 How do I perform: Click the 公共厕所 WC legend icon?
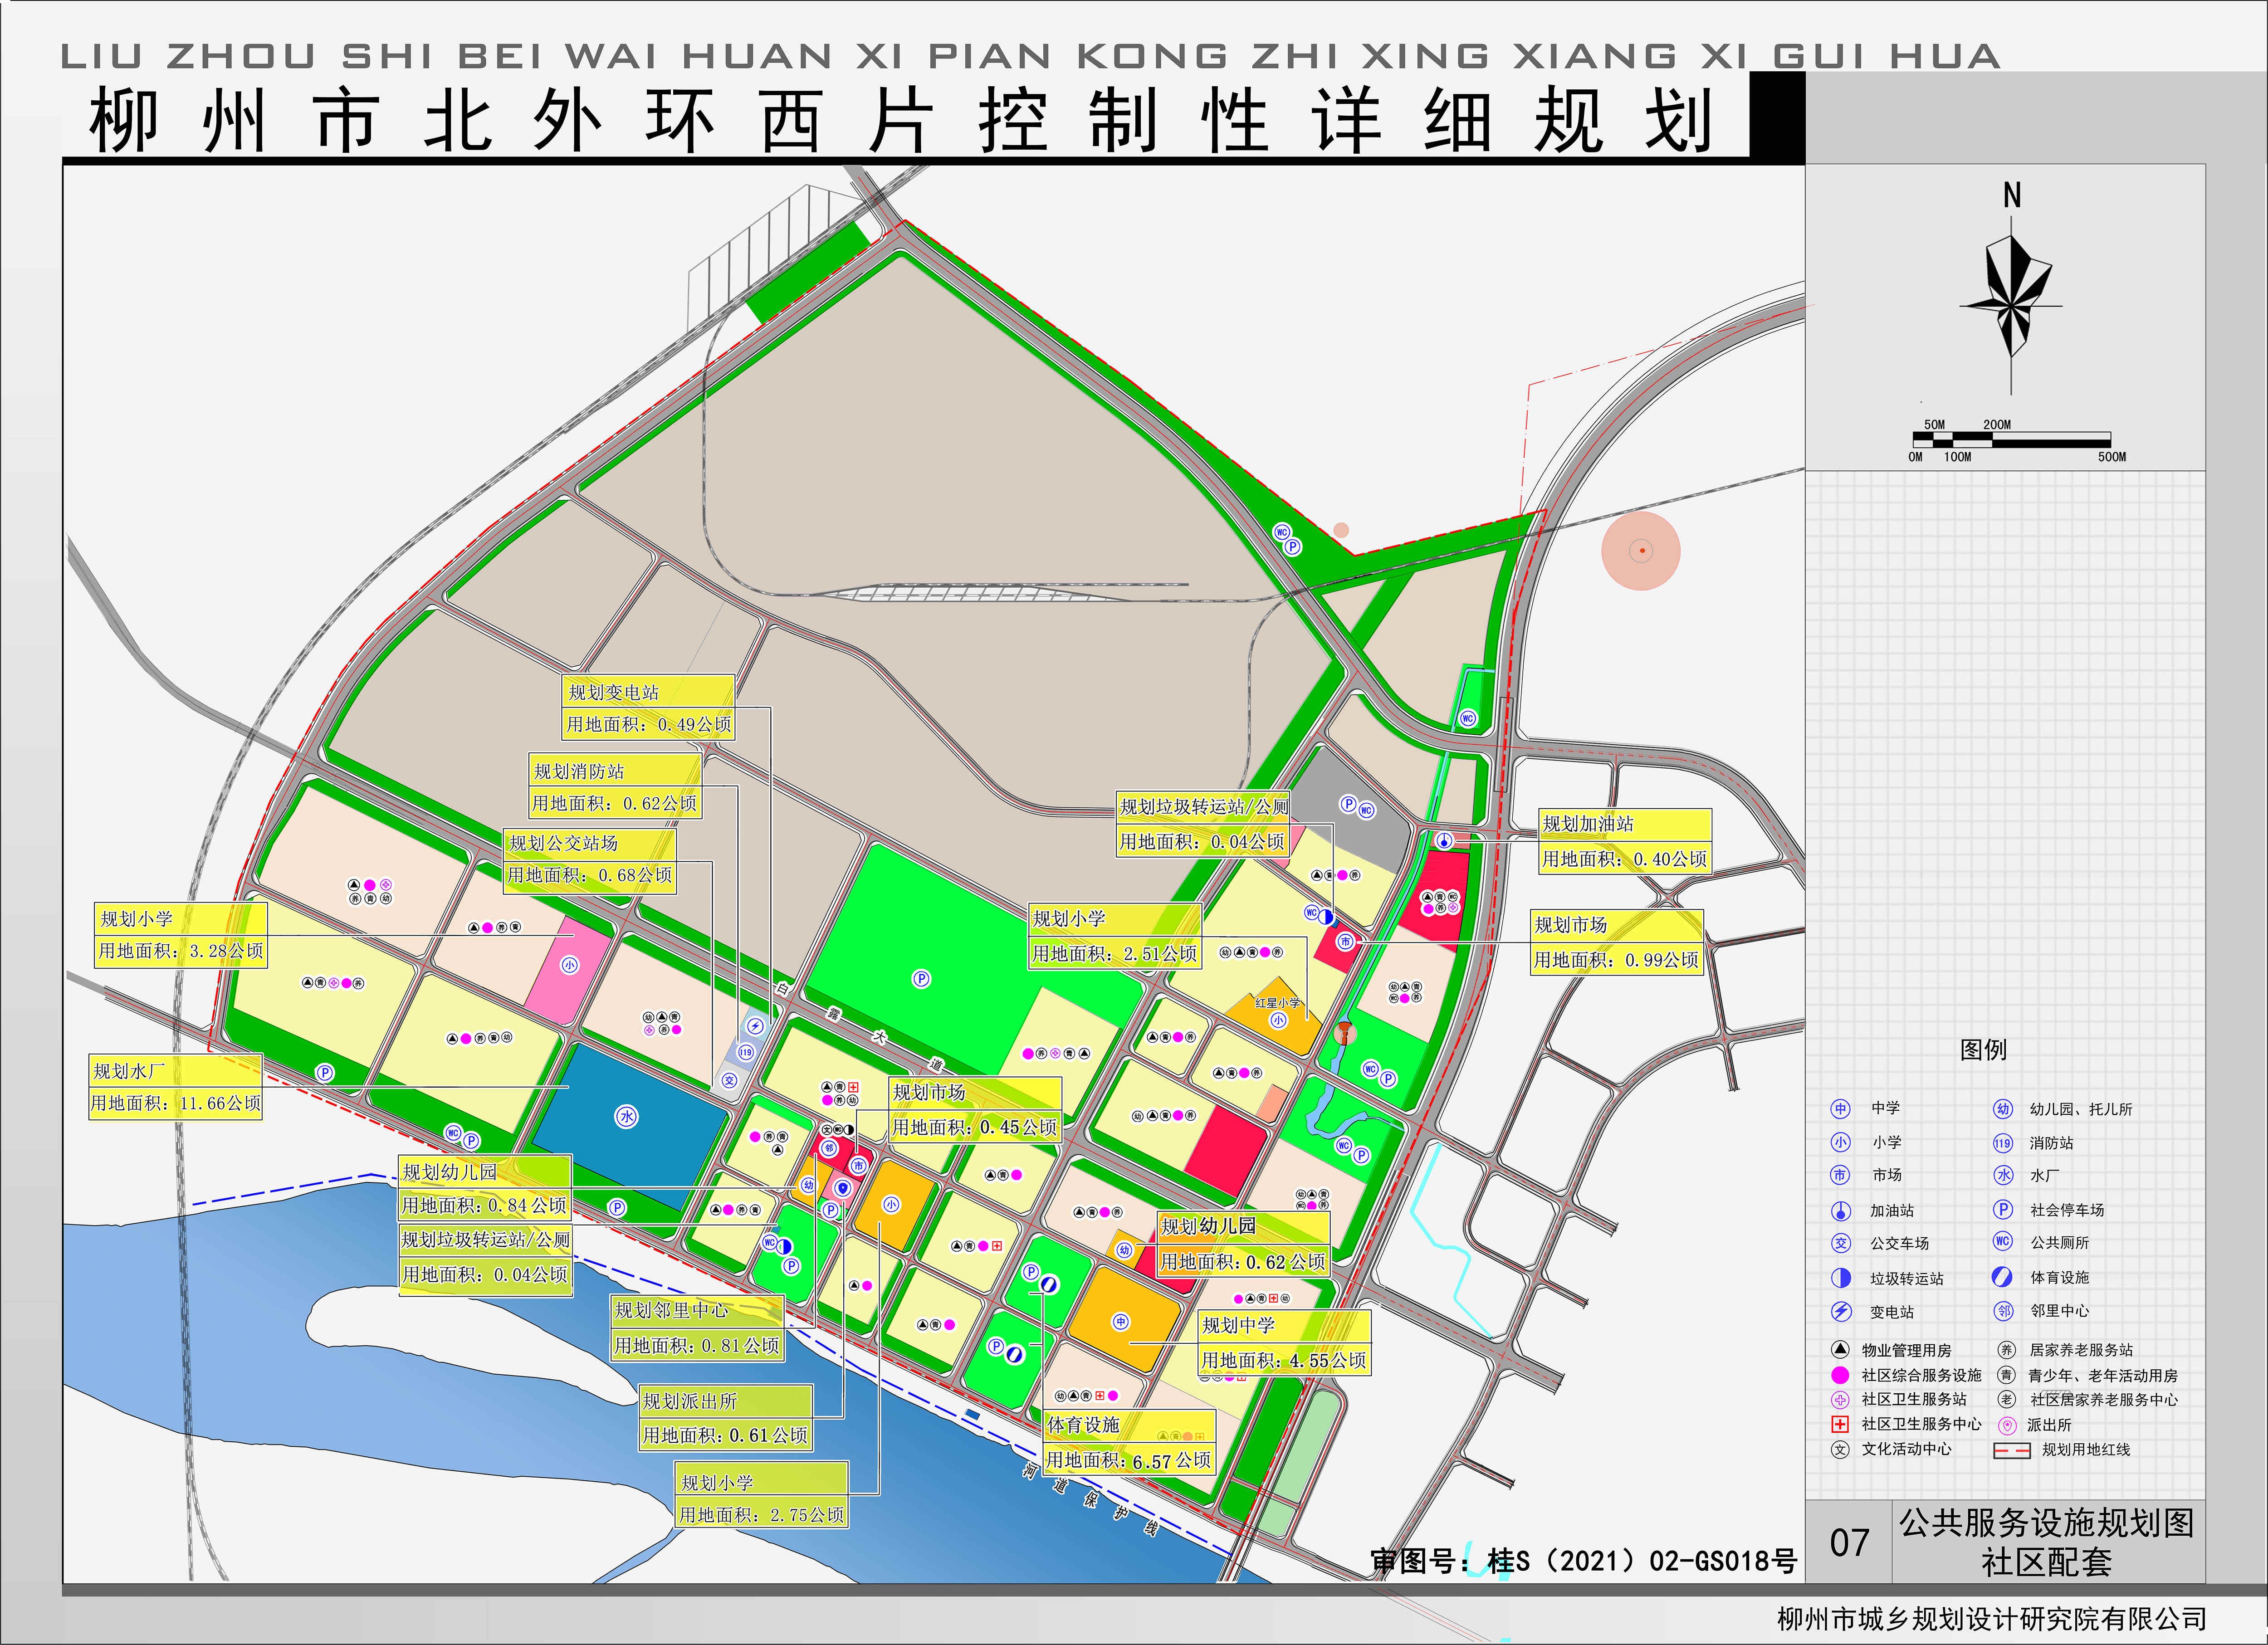click(x=2003, y=1241)
